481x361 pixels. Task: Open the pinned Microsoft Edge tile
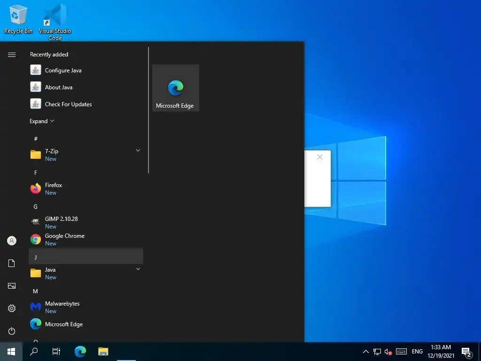point(176,88)
